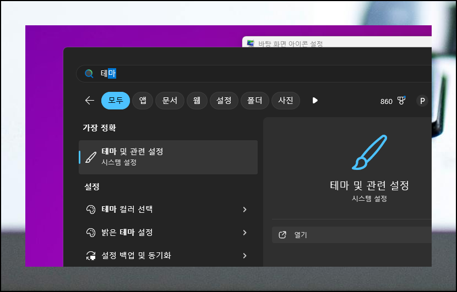Select the 앱 filter tab
The width and height of the screenshot is (457, 292).
coord(143,101)
